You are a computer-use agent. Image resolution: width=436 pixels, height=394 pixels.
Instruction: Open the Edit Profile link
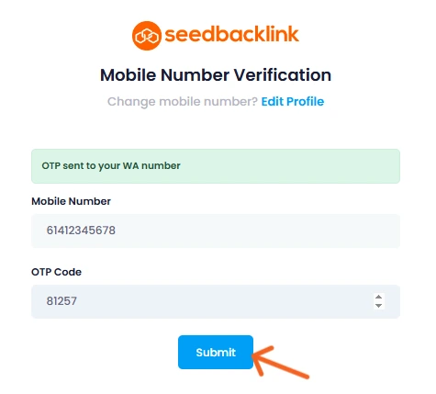(x=292, y=101)
